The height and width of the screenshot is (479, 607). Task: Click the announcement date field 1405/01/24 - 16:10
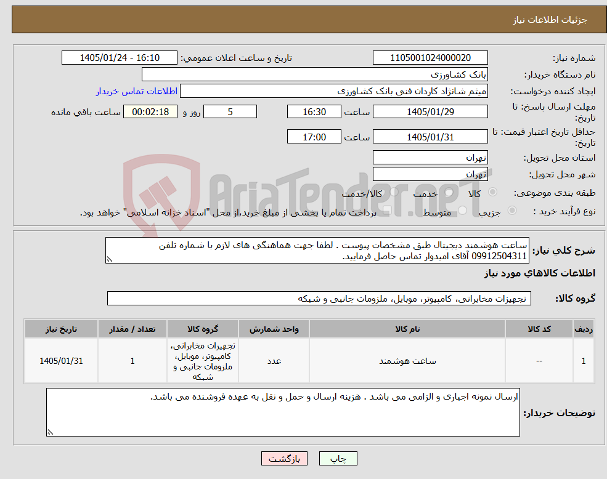click(119, 58)
